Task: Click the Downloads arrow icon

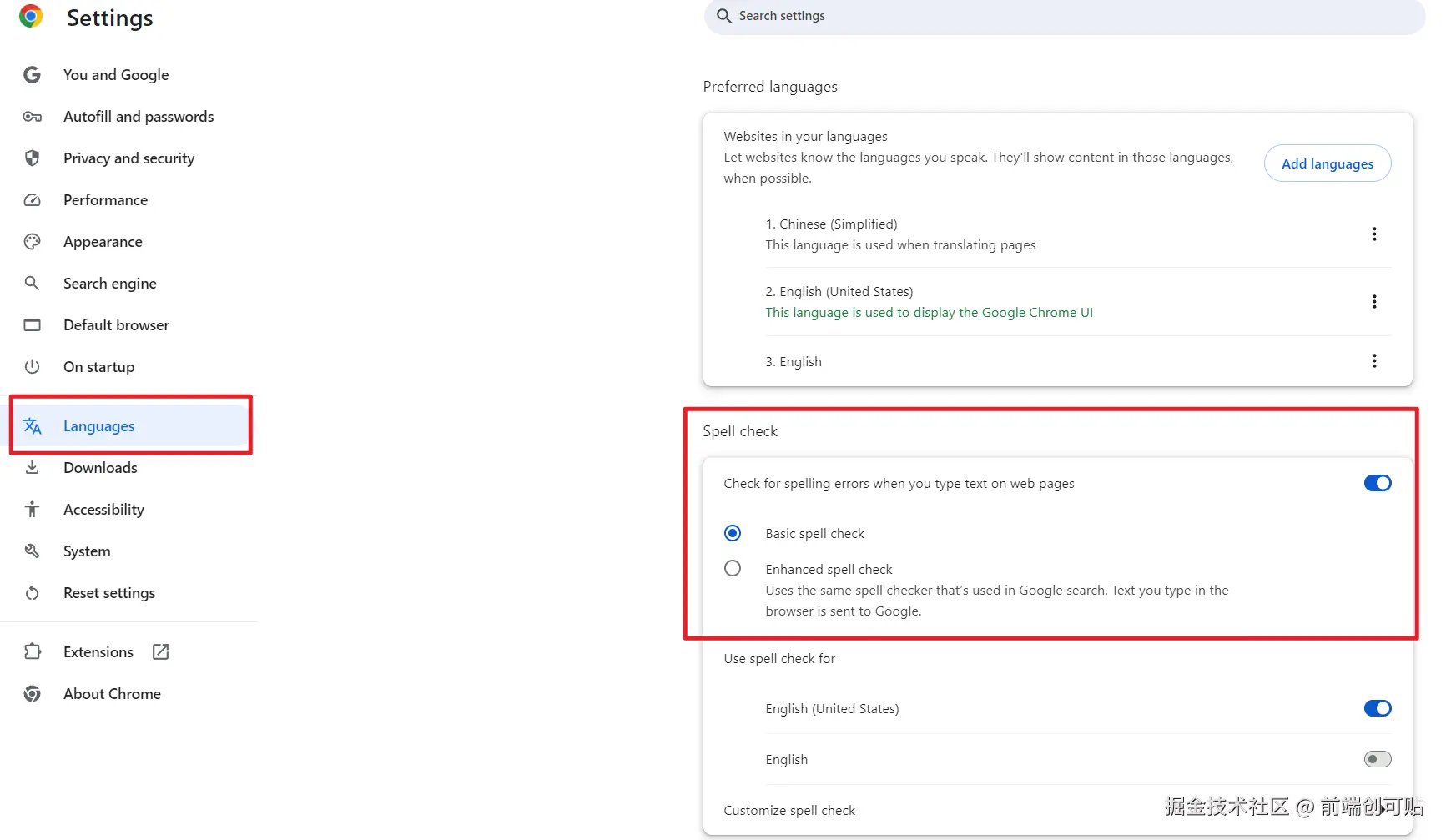Action: coord(32,468)
